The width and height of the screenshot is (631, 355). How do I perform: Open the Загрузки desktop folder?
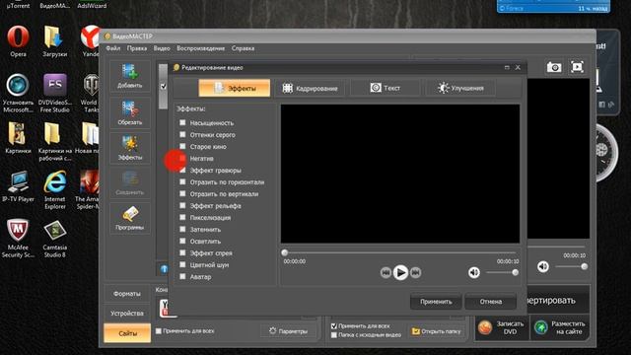[x=55, y=41]
